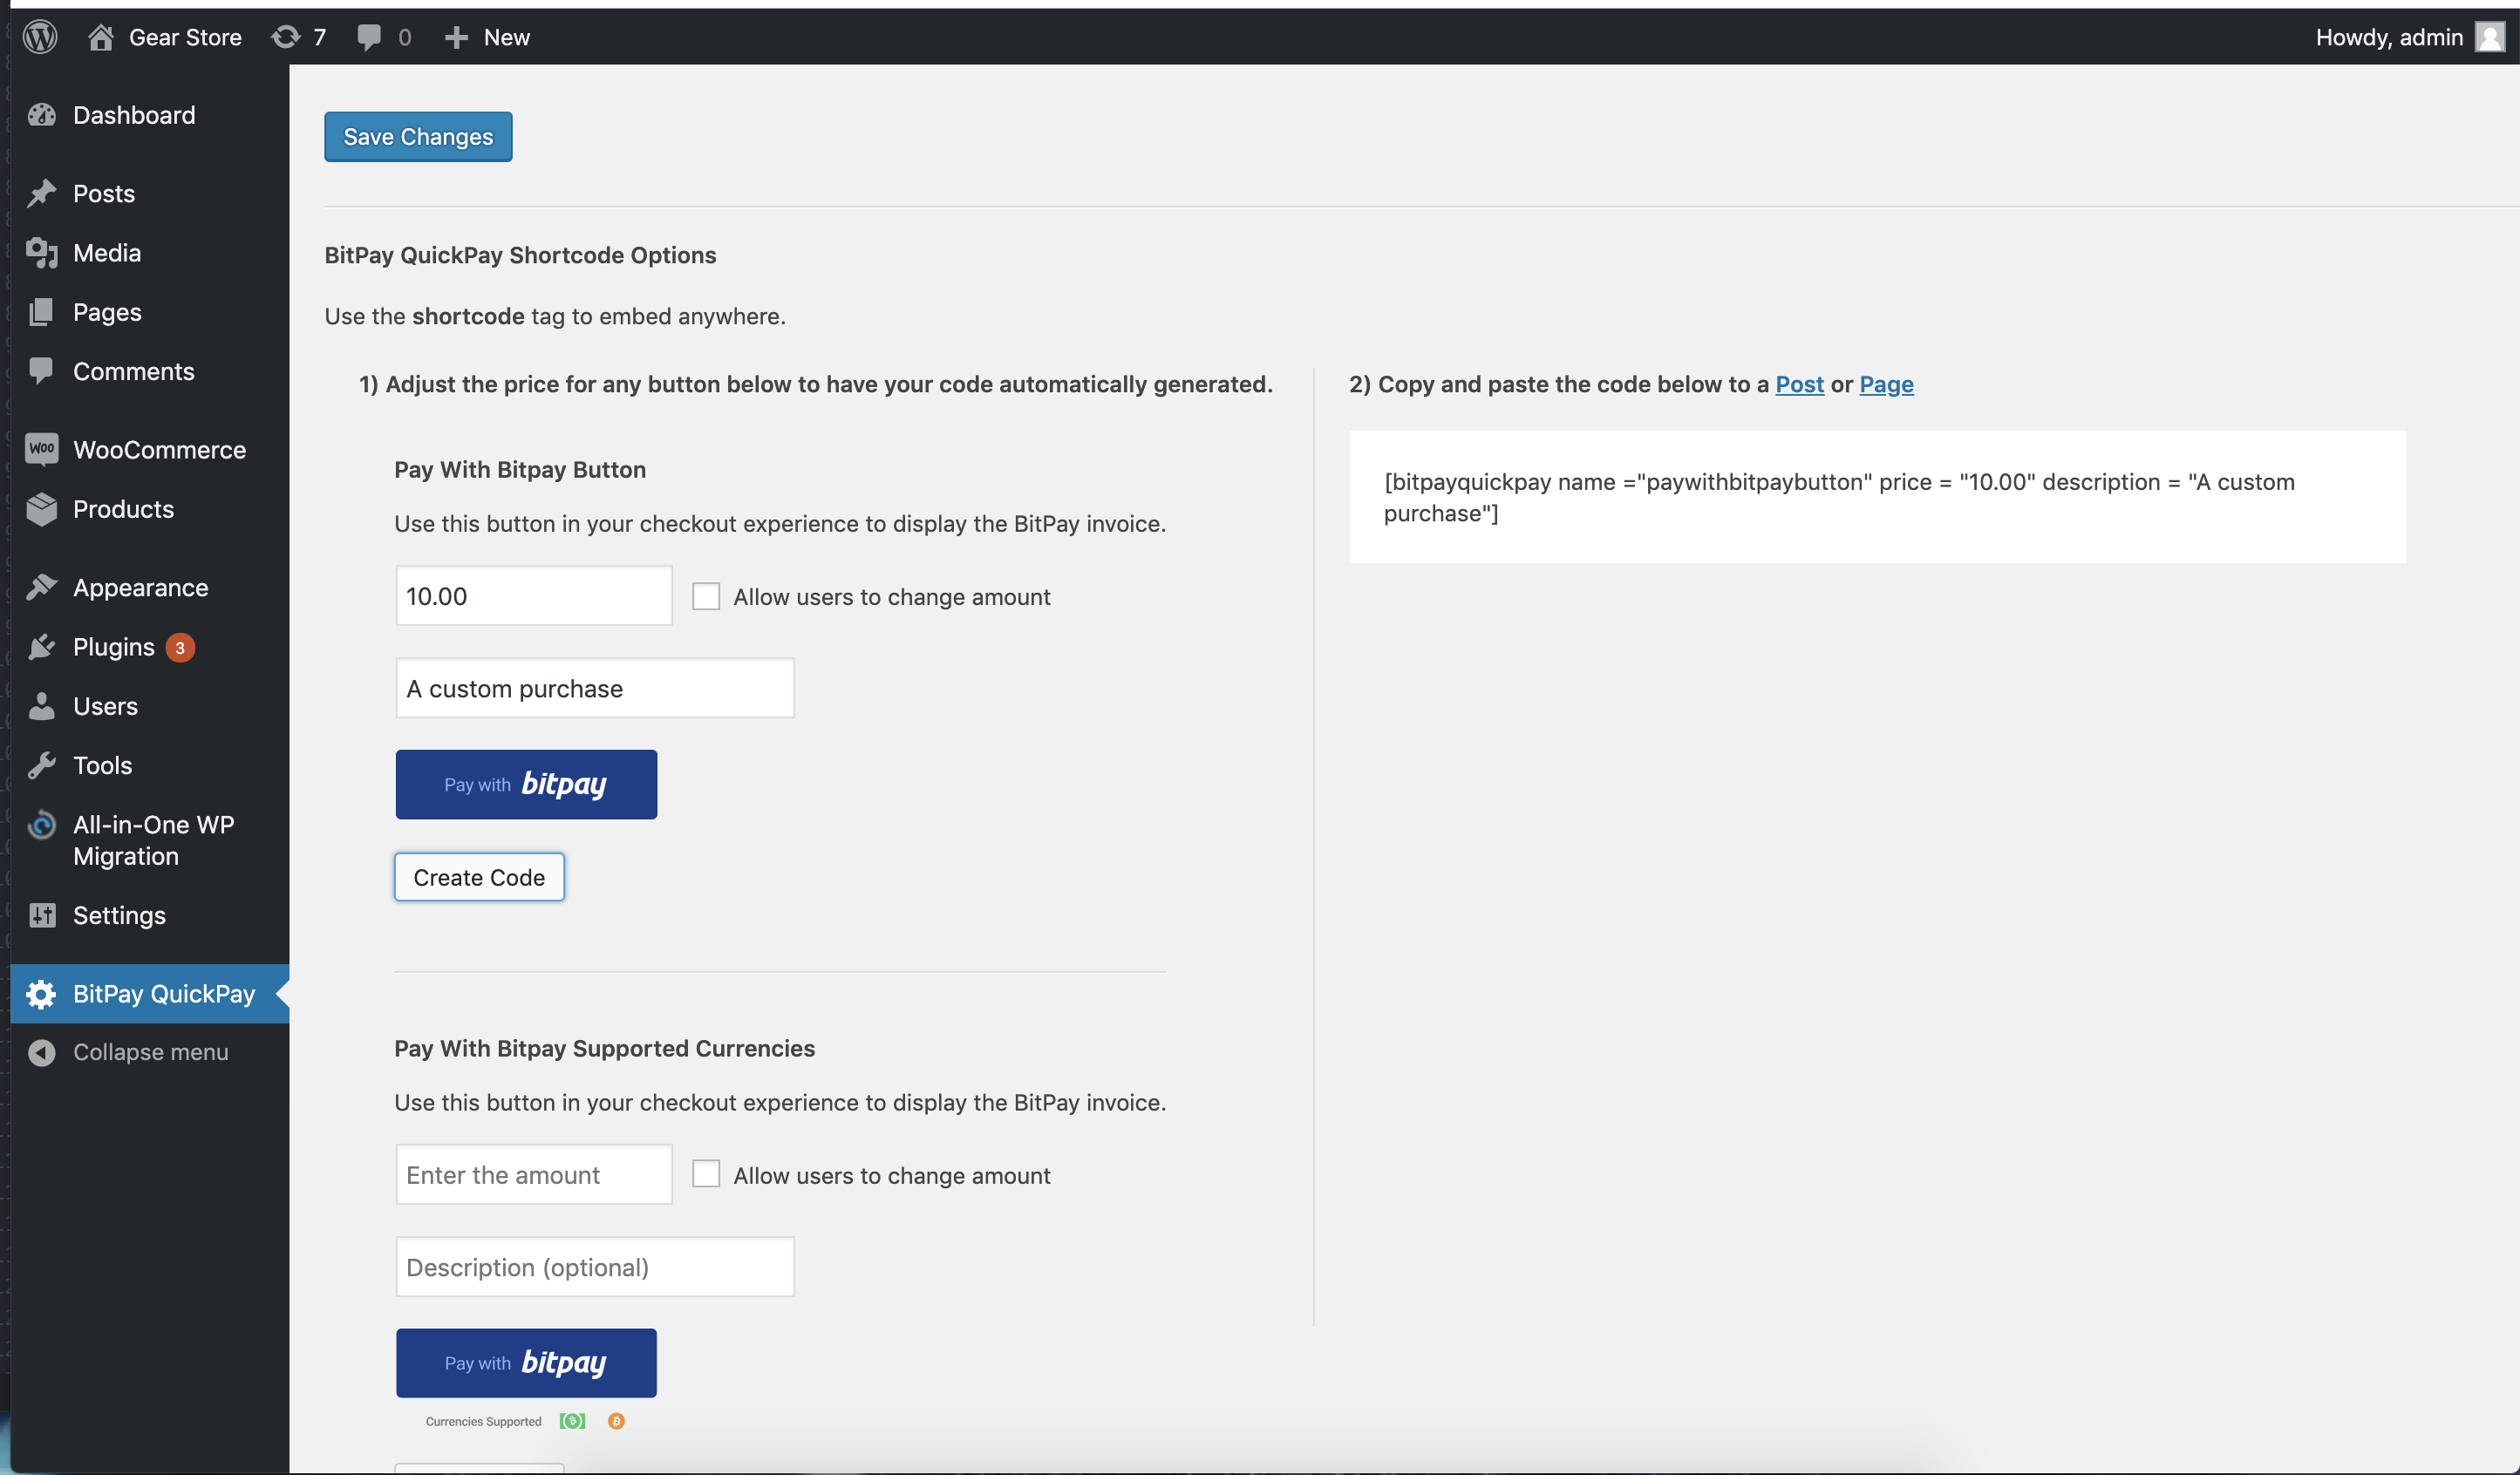Click New in the admin bar
The height and width of the screenshot is (1475, 2520).
tap(507, 37)
